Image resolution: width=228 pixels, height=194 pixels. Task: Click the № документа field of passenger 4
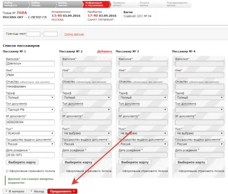click(x=199, y=122)
